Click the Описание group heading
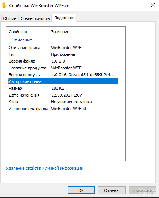 (x=22, y=40)
